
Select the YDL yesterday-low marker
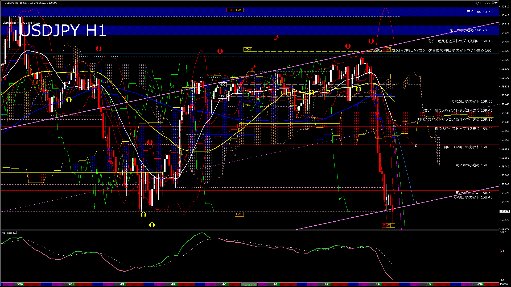point(248,104)
